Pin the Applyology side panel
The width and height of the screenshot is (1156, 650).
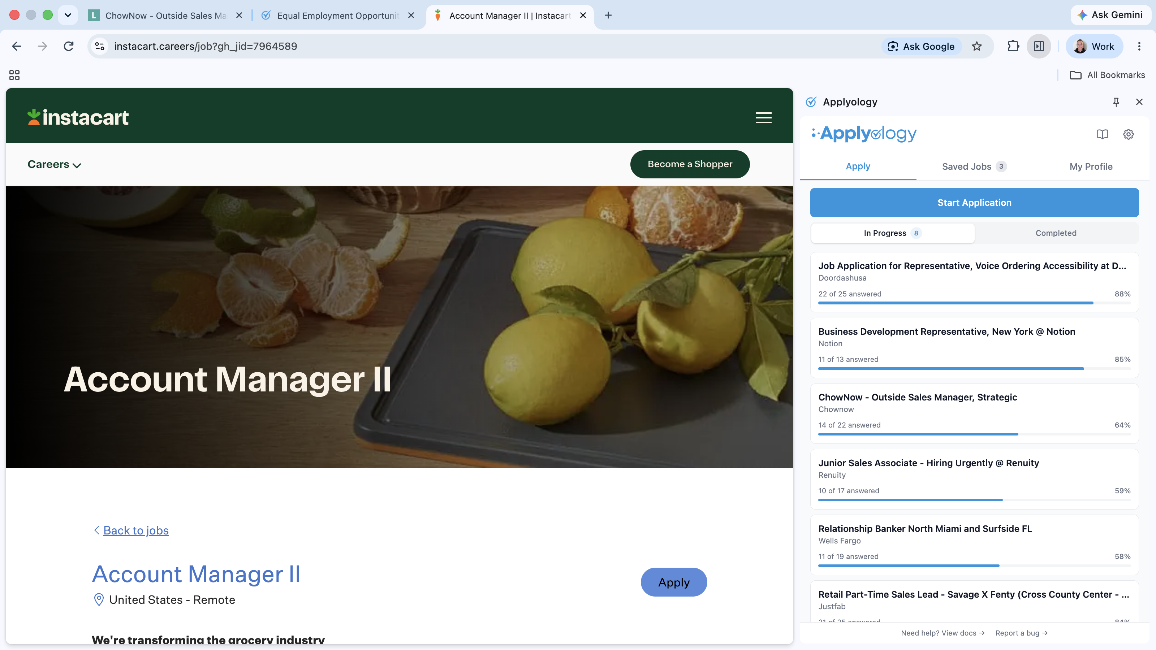1116,102
